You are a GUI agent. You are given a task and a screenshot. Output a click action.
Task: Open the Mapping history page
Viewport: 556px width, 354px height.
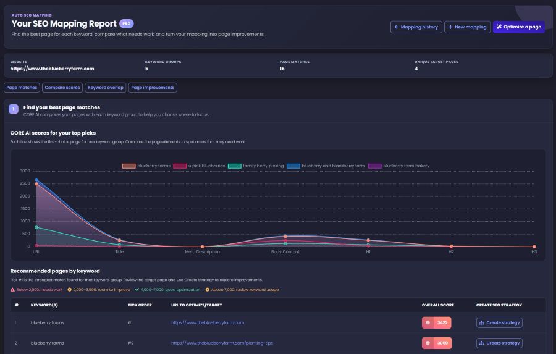pos(416,27)
